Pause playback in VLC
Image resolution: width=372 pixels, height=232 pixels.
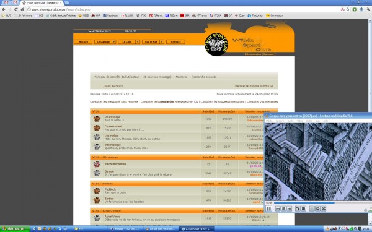point(269,208)
